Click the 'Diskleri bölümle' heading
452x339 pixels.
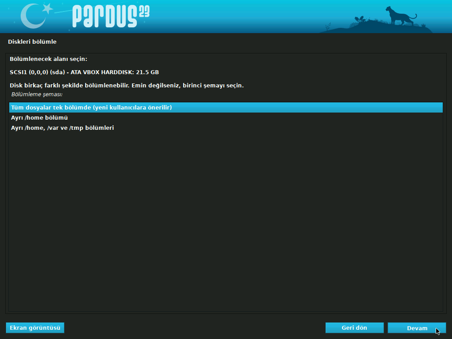[32, 42]
